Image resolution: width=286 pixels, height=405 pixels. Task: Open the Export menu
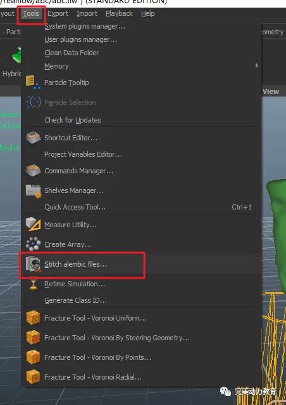tap(58, 14)
